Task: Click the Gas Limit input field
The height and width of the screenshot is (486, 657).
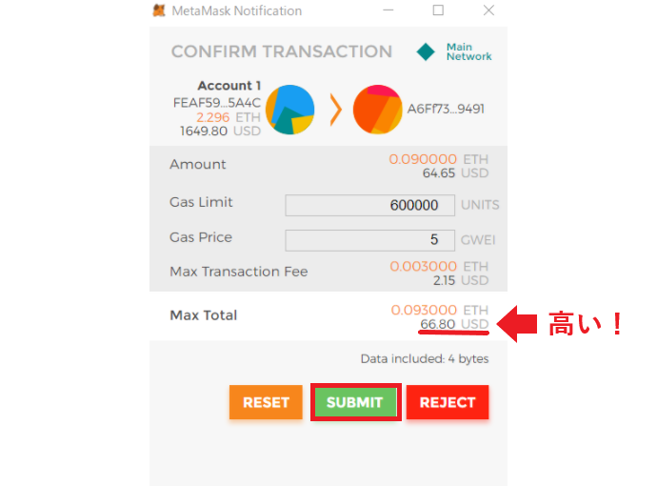Action: (370, 205)
